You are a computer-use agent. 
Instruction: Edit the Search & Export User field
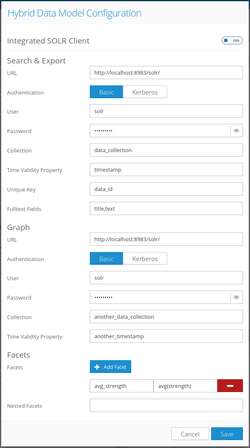click(x=166, y=111)
